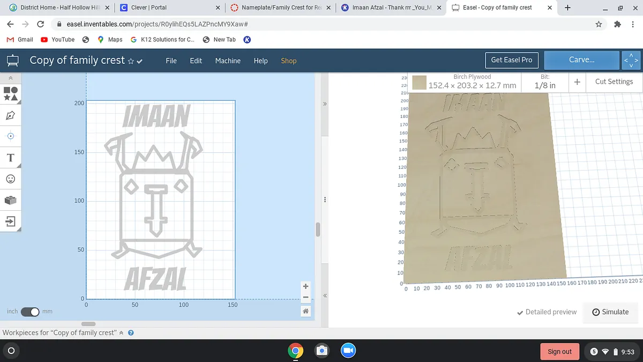Open the Shop link
643x362 pixels.
point(289,61)
